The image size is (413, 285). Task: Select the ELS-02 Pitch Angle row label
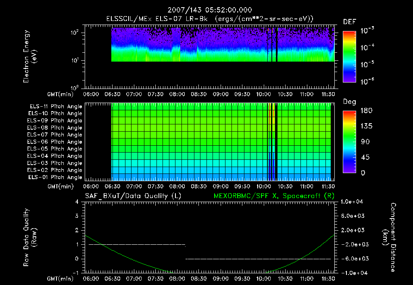point(54,170)
